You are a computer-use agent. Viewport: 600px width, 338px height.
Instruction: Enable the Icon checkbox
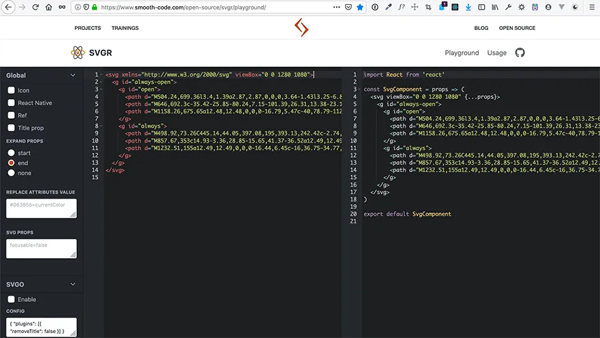[x=11, y=90]
